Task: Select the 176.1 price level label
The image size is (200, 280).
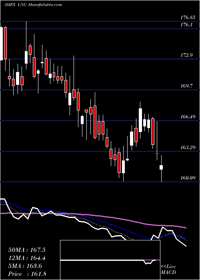Action: 187,25
